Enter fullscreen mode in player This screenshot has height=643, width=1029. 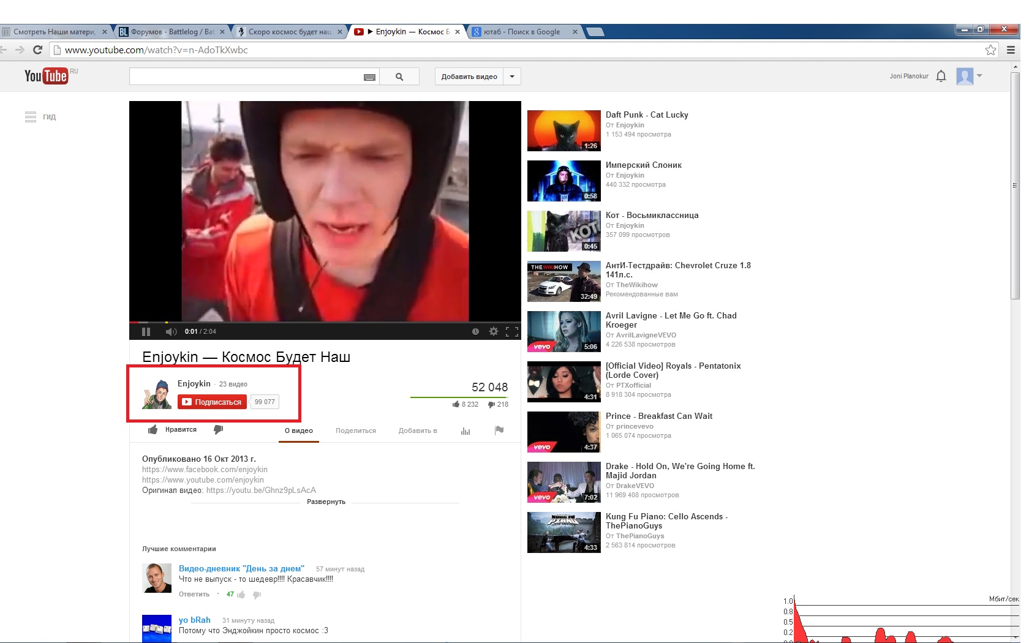(x=512, y=331)
